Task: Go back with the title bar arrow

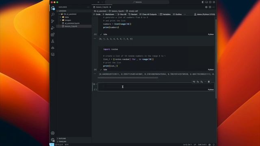Action: [98, 2]
